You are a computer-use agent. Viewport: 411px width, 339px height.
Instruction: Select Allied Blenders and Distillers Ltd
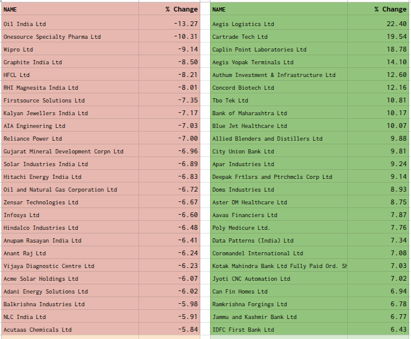coord(279,139)
